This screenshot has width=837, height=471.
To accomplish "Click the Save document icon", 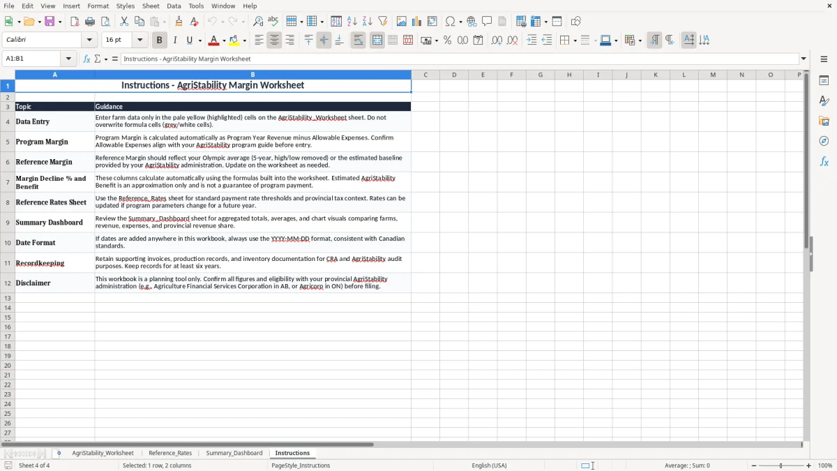I will [x=50, y=22].
